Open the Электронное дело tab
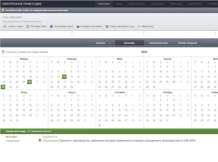Screen dimensions: 218x162 pyautogui.click(x=158, y=43)
